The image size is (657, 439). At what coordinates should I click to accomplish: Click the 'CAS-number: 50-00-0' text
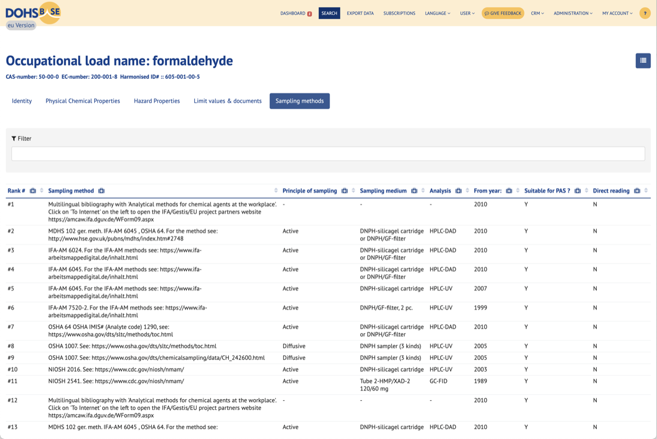[32, 77]
